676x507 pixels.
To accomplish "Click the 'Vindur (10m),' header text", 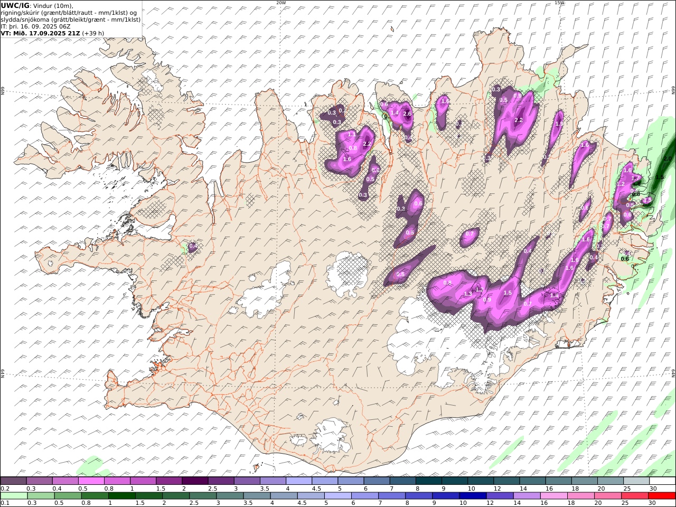I will pos(53,5).
